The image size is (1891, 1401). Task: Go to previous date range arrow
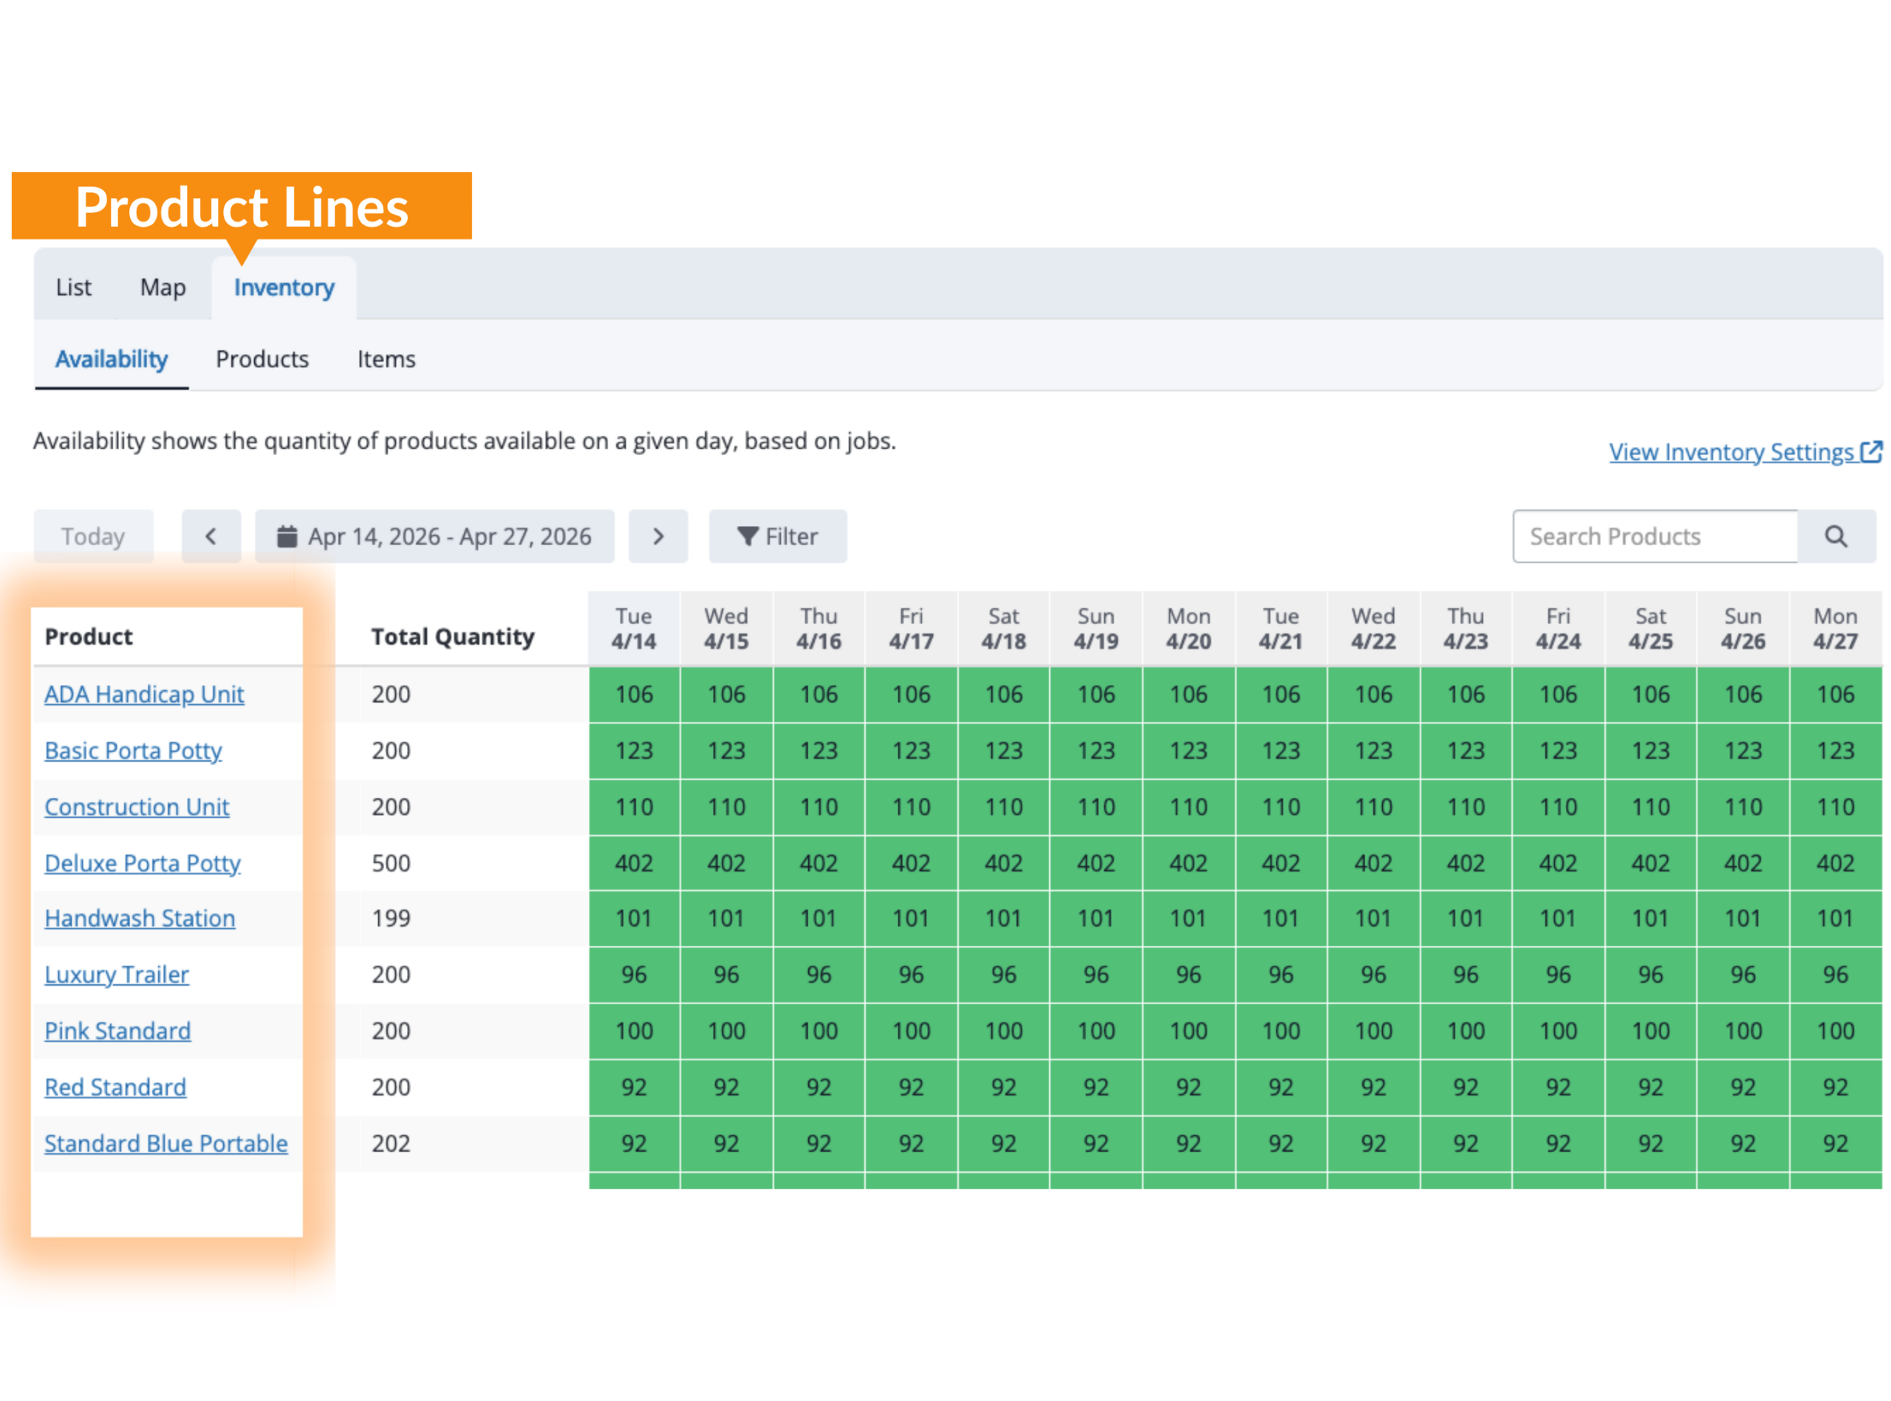[x=211, y=536]
